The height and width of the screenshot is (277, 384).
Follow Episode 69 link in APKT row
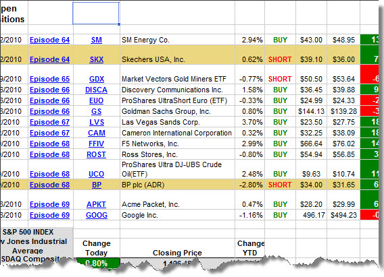pyautogui.click(x=50, y=204)
